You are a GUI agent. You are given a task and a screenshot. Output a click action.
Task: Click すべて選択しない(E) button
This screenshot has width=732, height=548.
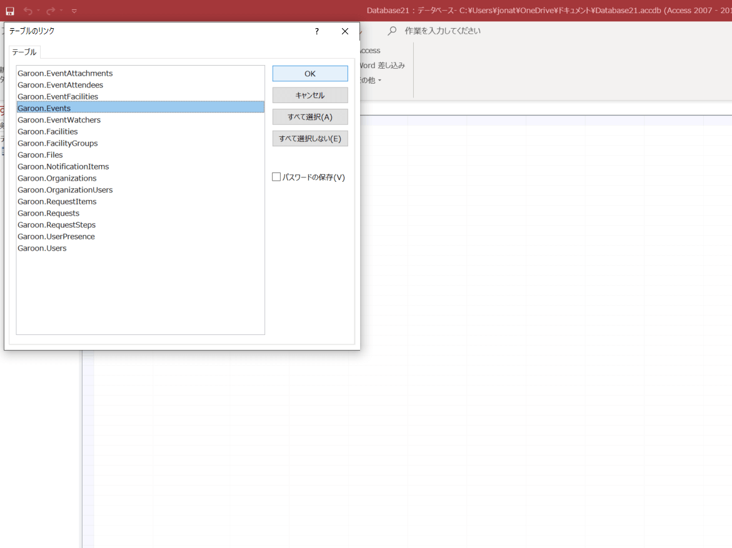point(310,139)
